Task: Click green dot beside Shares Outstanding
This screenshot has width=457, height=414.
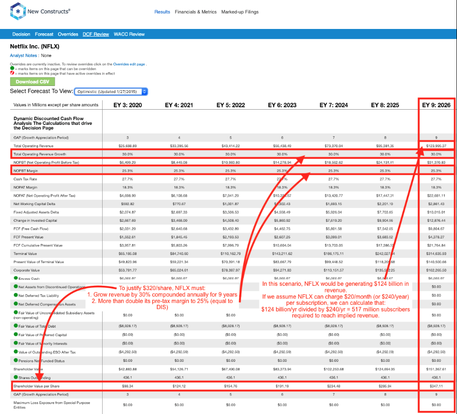Action: [x=16, y=377]
